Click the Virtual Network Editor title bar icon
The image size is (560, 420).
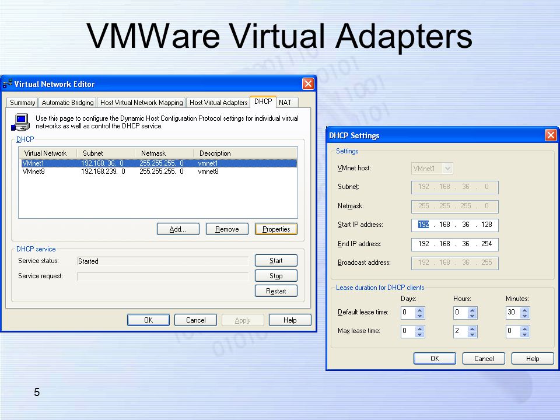(8, 83)
